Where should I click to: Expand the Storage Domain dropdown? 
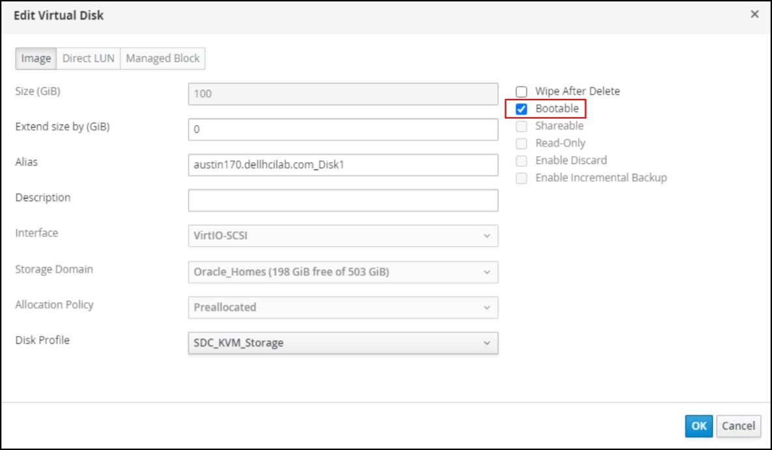(x=342, y=272)
